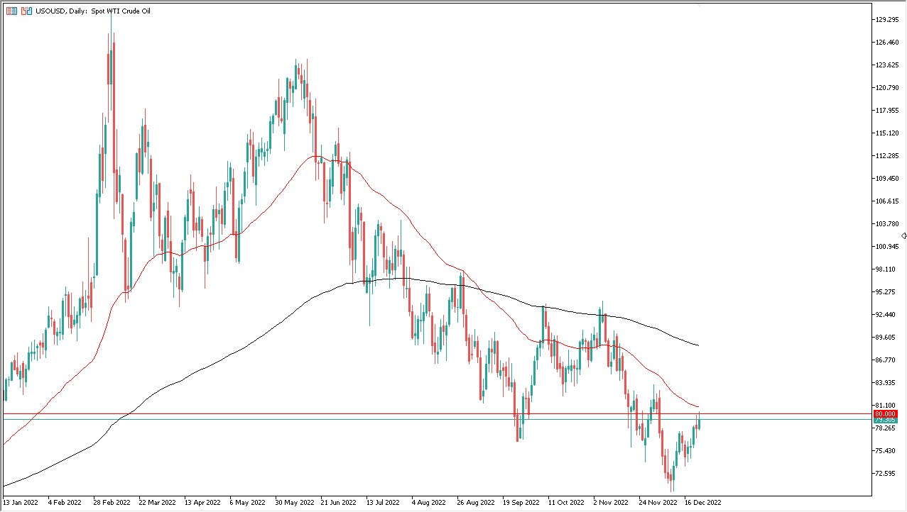Click the lowest December candlestick
The image size is (907, 512).
tap(669, 479)
